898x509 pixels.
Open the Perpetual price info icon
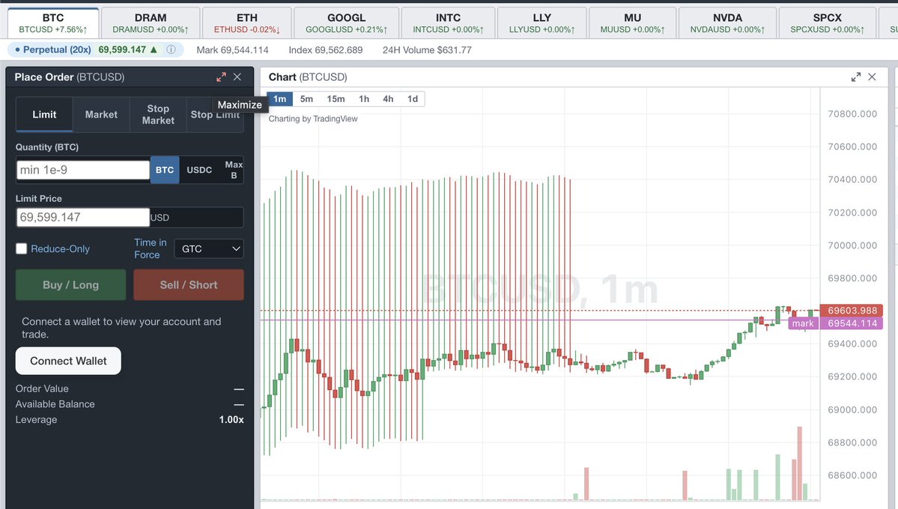tap(171, 50)
